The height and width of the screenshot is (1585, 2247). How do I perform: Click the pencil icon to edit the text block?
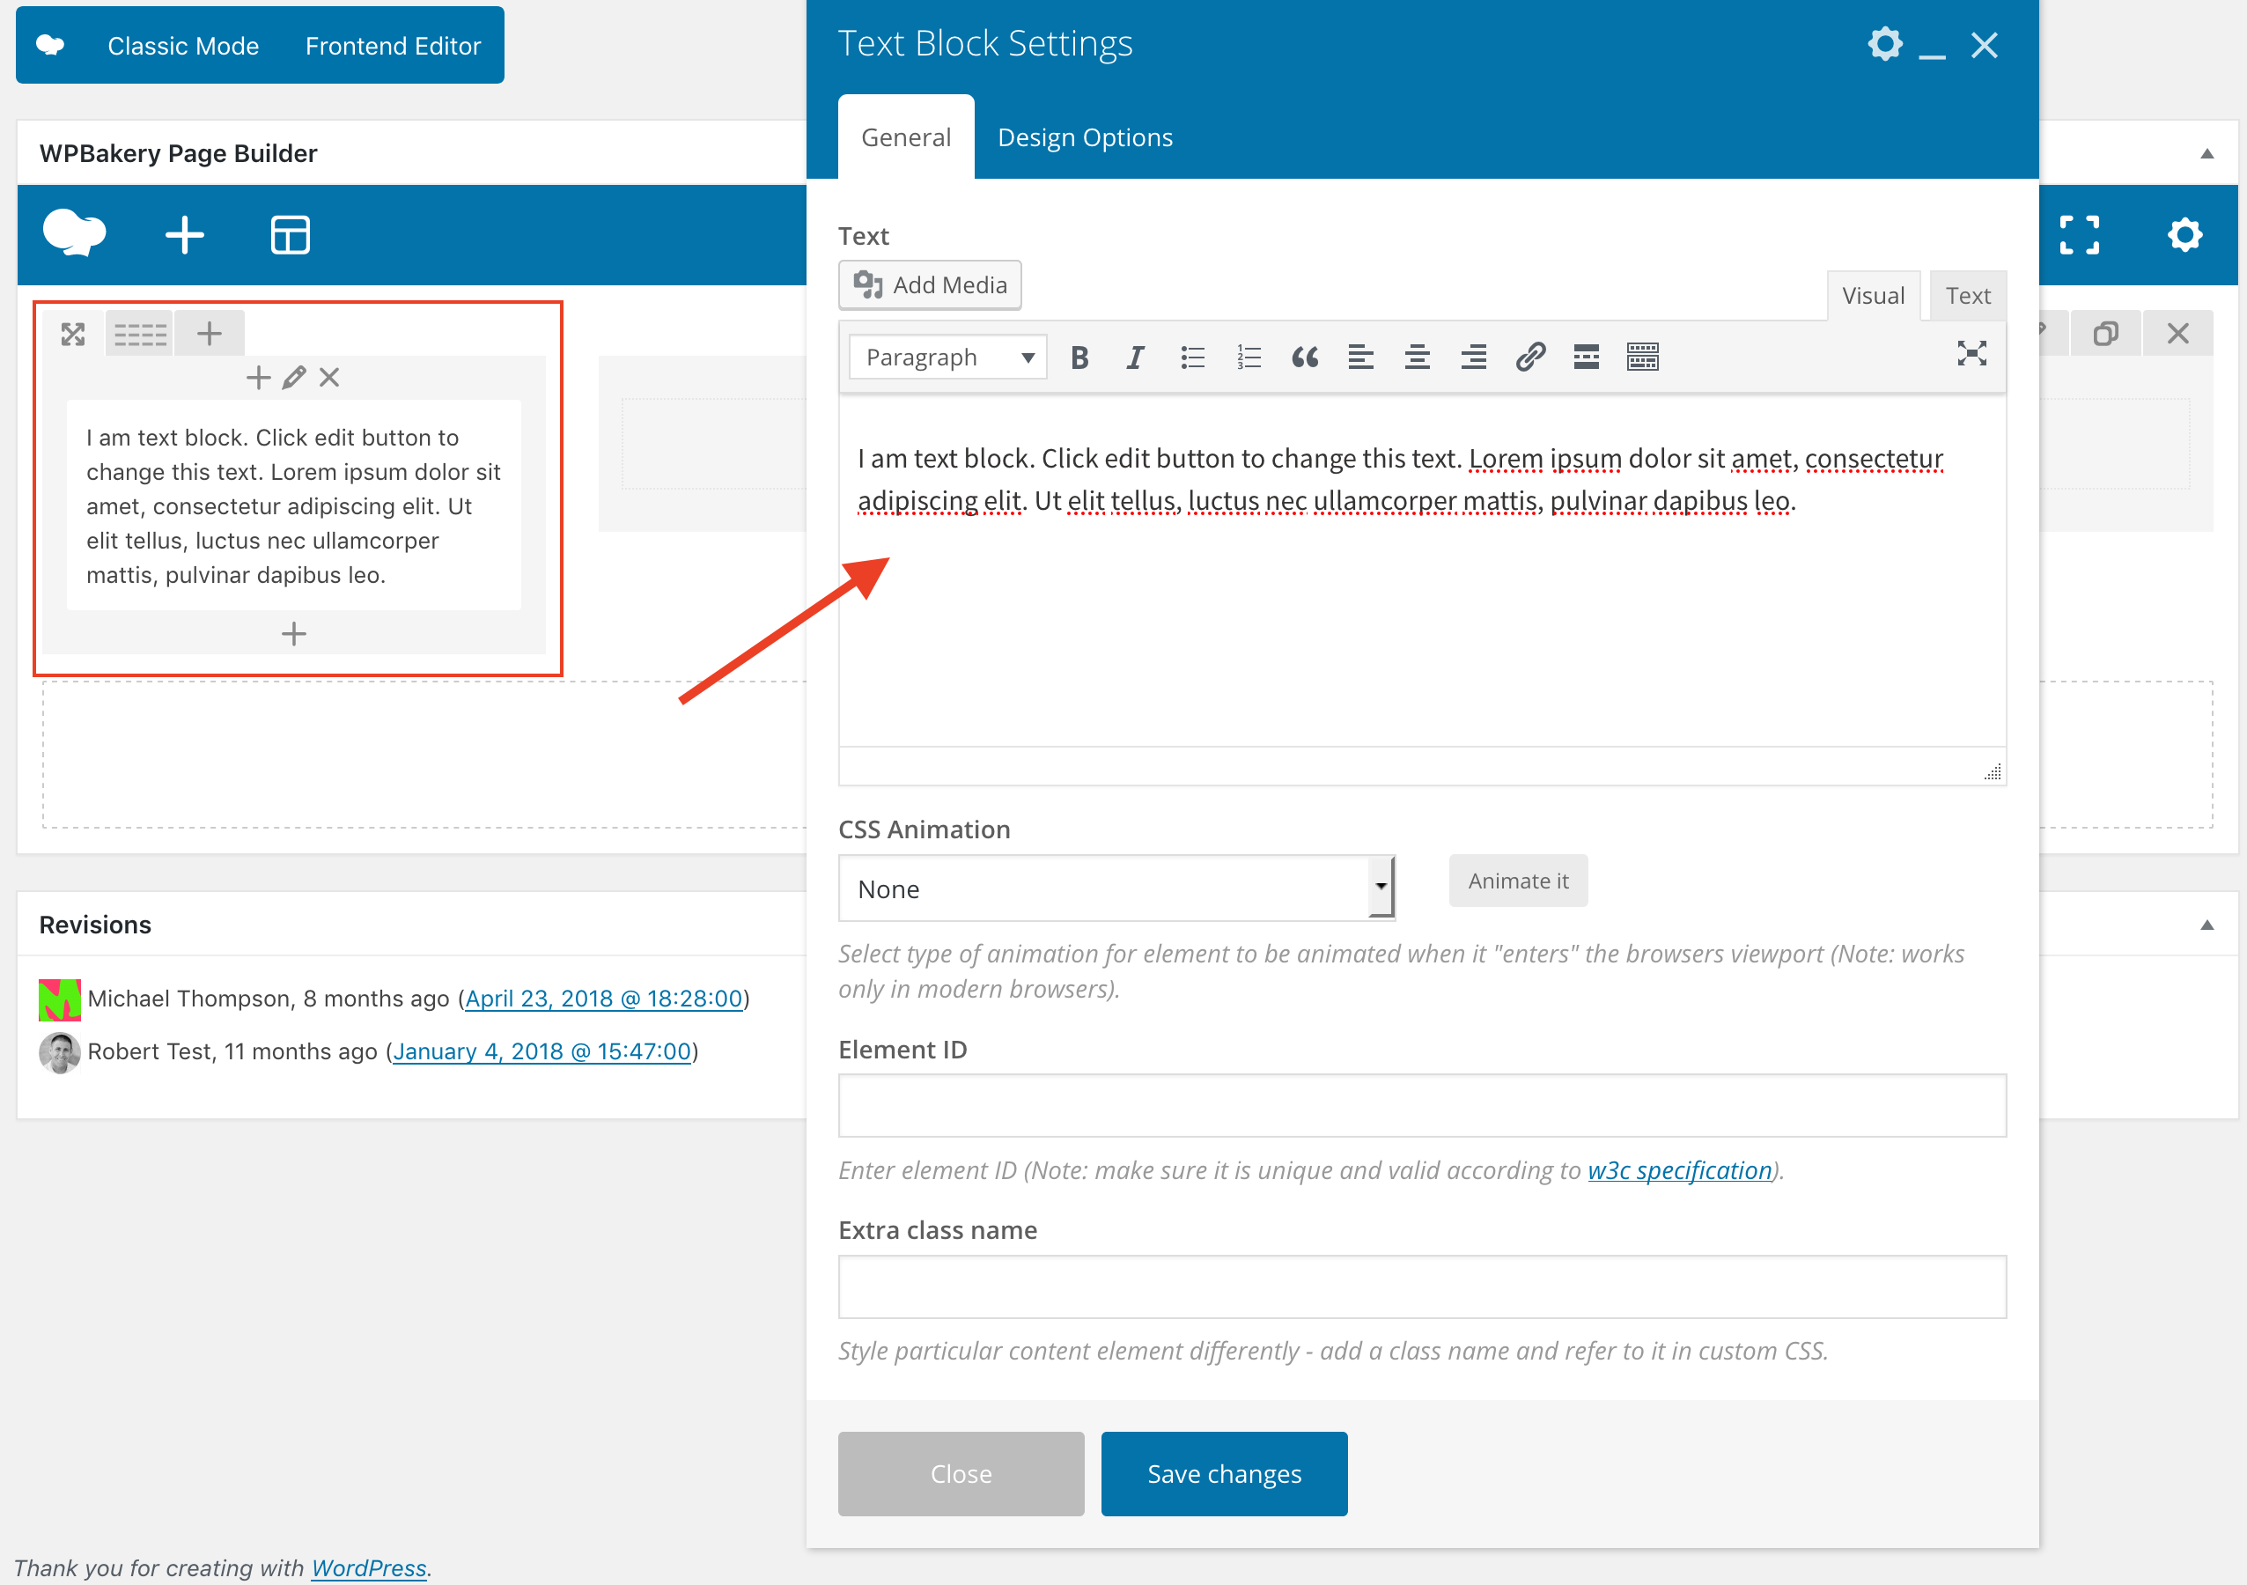tap(293, 378)
